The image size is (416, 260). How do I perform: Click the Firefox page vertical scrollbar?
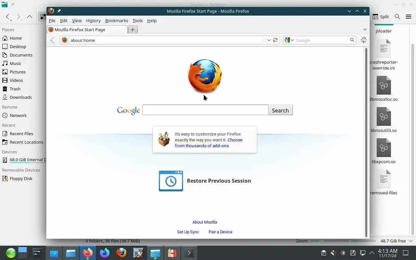(366, 142)
